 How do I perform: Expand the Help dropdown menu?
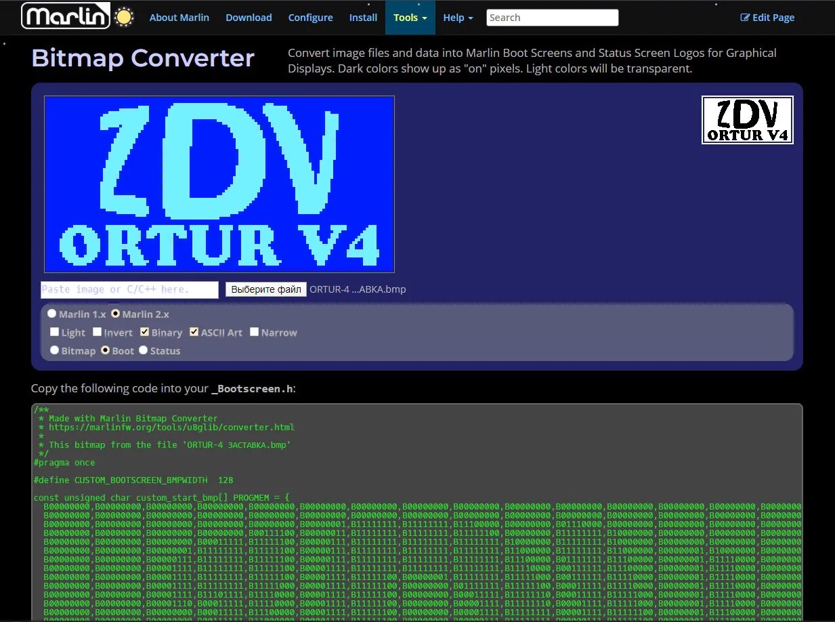[458, 18]
